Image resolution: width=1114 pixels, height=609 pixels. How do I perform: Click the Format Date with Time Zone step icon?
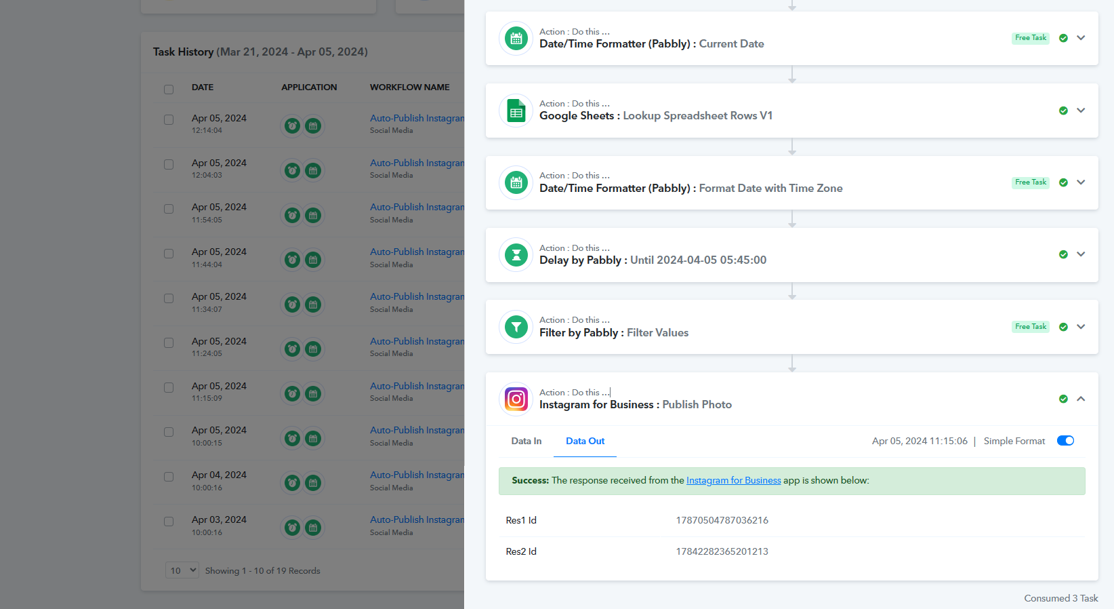pos(516,182)
